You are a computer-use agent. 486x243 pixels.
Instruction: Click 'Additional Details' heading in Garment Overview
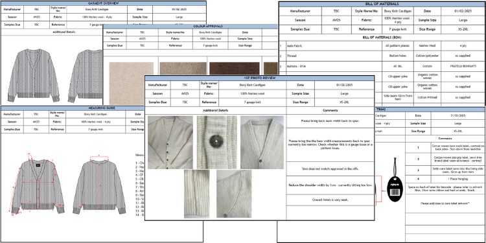(x=64, y=32)
